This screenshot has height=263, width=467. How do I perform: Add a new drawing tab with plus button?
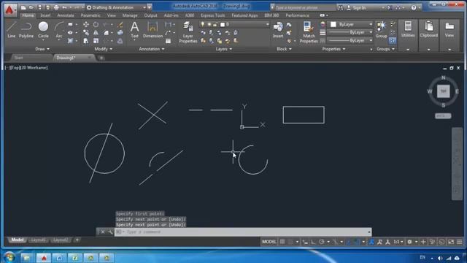[x=101, y=58]
